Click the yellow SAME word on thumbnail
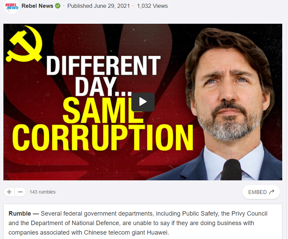 (x=103, y=110)
